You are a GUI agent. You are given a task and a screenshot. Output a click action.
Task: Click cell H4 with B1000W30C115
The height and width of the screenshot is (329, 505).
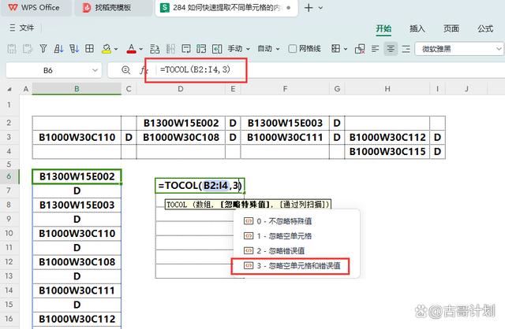click(x=387, y=151)
